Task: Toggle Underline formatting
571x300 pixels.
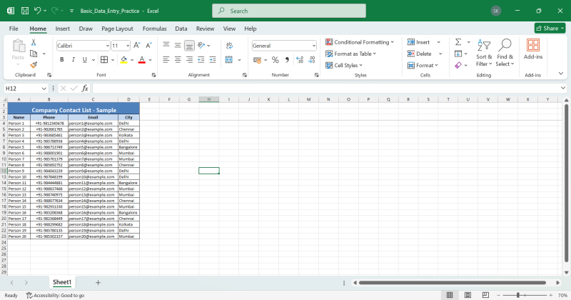Action: pos(85,60)
